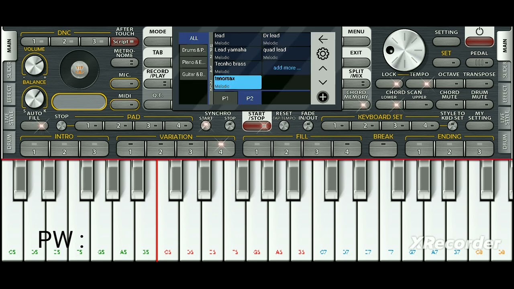Select the Guitar & B.. category

coord(194,74)
